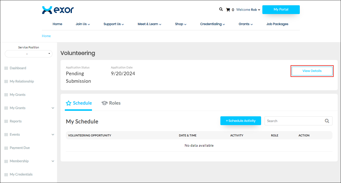
Task: Click the View Details button
Action: (312, 71)
